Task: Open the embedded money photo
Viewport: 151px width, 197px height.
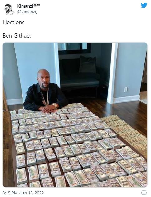Action: coord(75,115)
